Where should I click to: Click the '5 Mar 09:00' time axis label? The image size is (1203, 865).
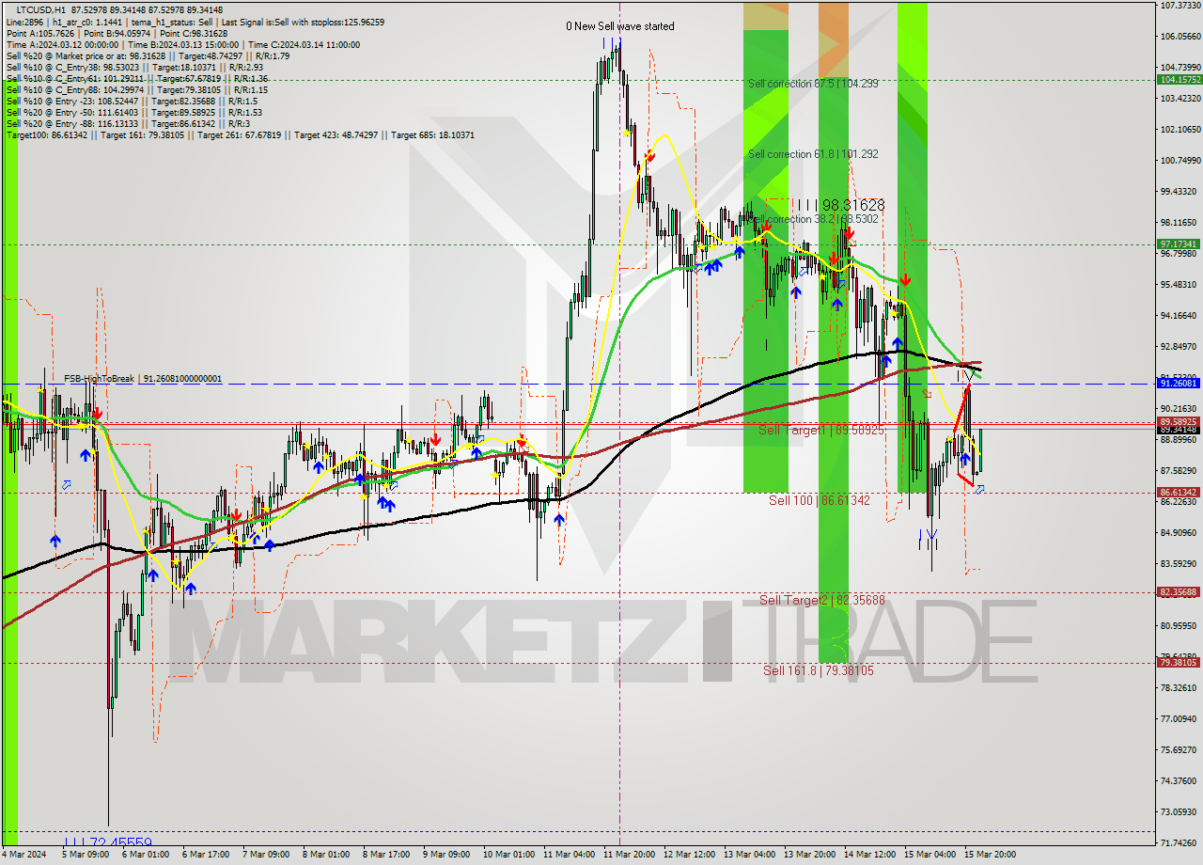pyautogui.click(x=85, y=855)
